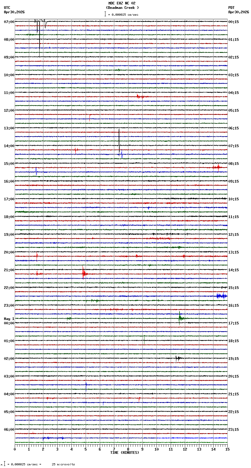The width and height of the screenshot is (251, 468).
Task: Click the scale bar 0.000025 cm/sec at top
Action: tap(121, 14)
